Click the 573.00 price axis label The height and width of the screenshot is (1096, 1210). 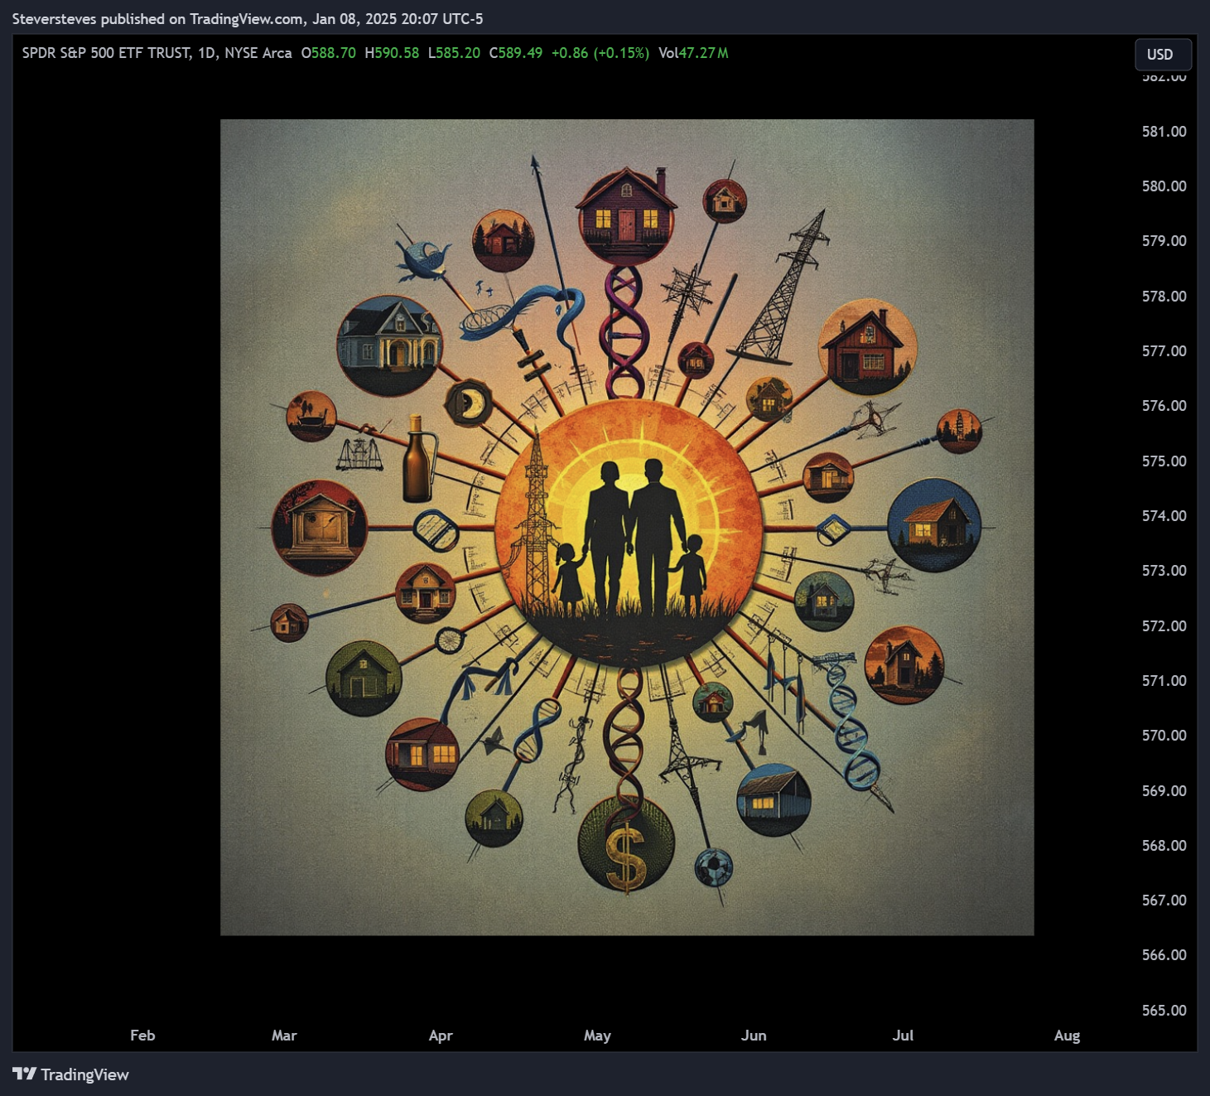[x=1164, y=571]
